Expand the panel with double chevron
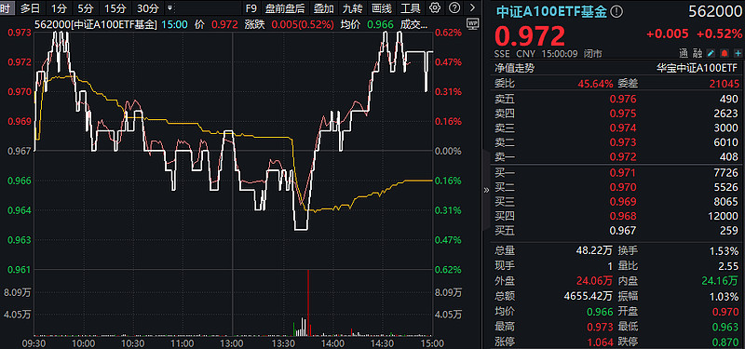Viewport: 745px width, 349px height. pos(486,190)
